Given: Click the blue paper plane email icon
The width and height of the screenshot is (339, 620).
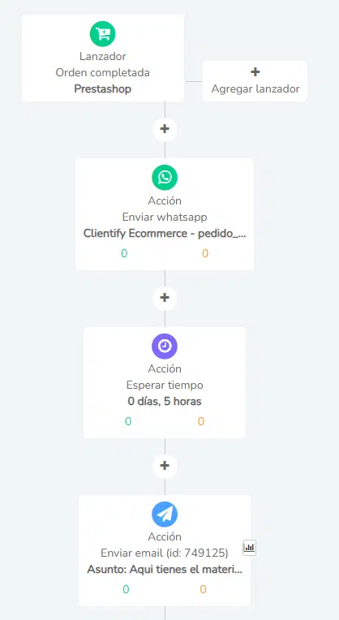Looking at the screenshot, I should [165, 514].
